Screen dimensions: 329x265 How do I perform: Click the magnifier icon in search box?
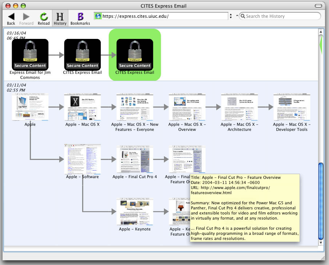click(243, 16)
